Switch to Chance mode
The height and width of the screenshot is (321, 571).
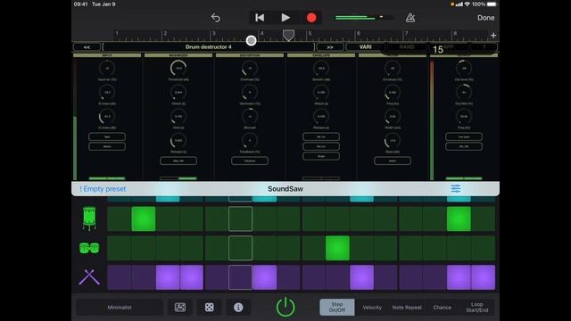443,308
